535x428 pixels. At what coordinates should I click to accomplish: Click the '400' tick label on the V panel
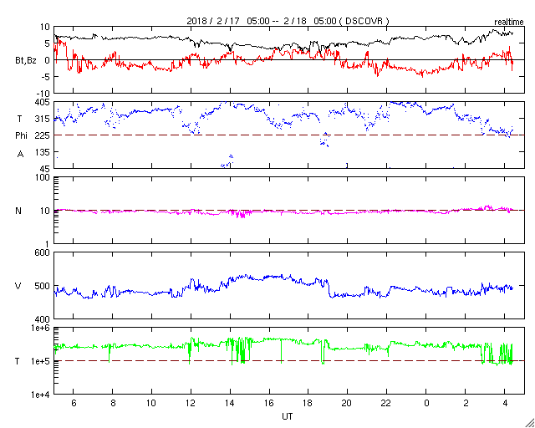43,319
